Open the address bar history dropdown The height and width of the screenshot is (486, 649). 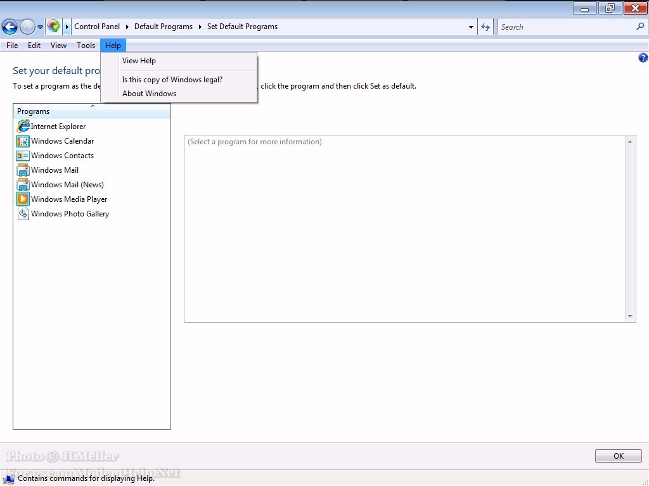pos(471,27)
